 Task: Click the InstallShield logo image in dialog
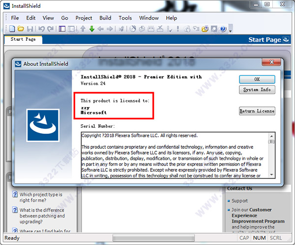point(43,125)
